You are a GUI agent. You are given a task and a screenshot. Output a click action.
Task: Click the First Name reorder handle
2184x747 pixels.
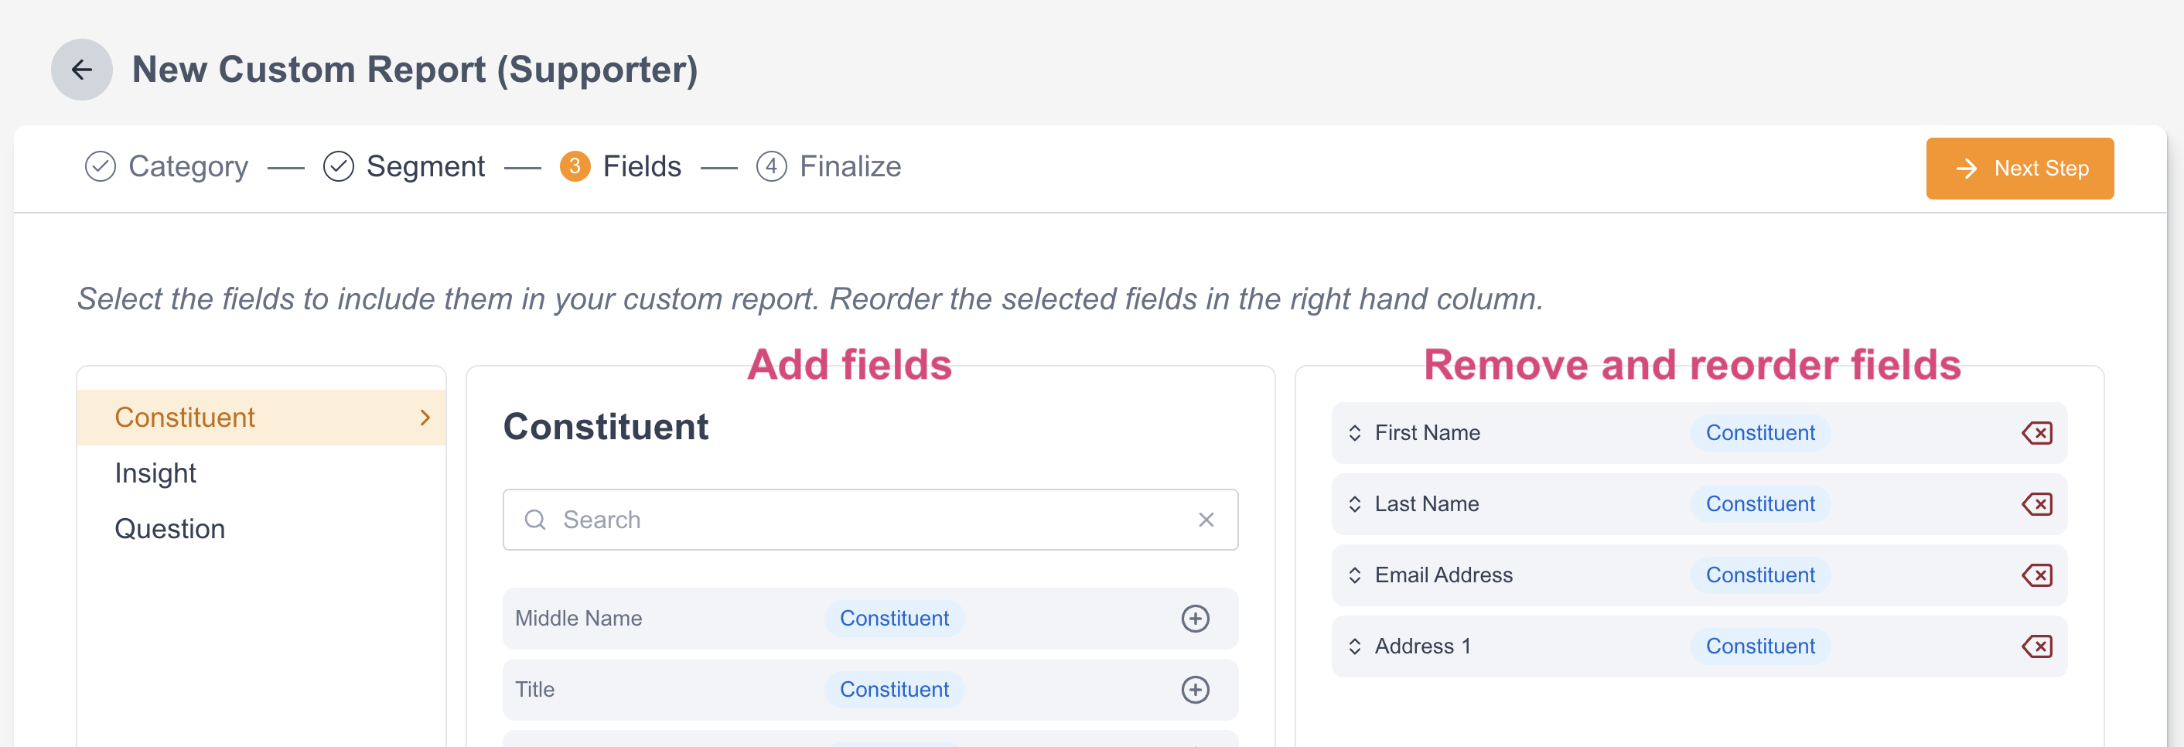click(1354, 433)
